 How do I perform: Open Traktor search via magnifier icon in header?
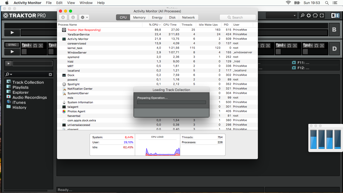pos(303,15)
